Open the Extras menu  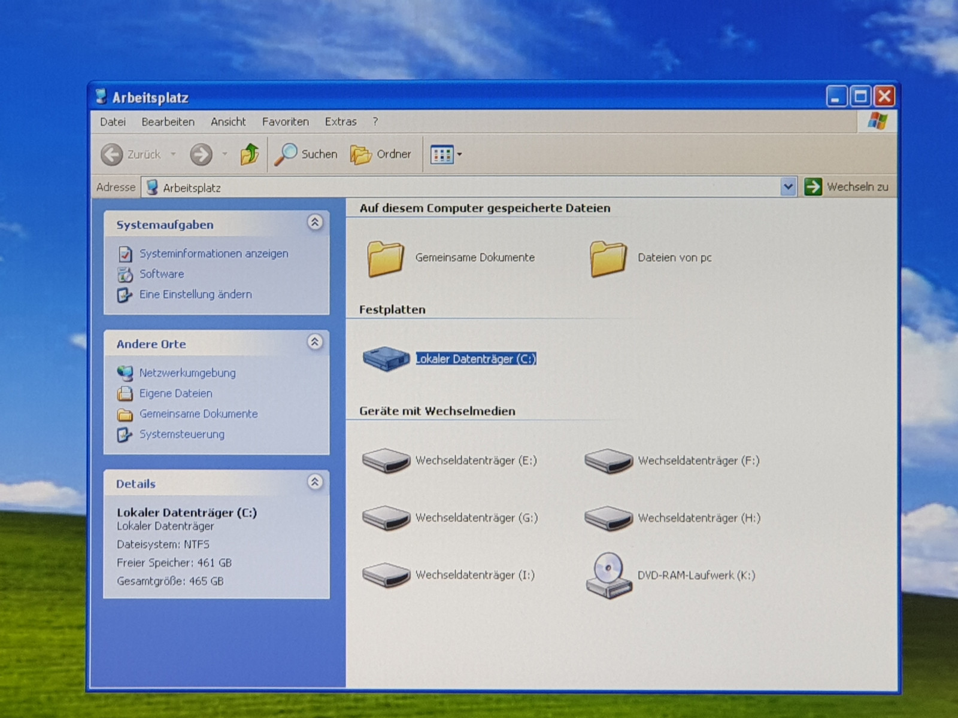tap(340, 122)
